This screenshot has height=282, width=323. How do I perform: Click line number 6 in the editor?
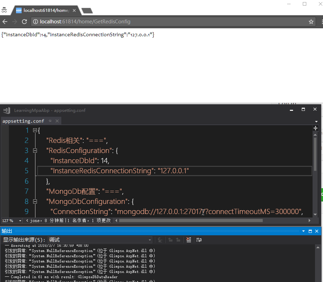pyautogui.click(x=26, y=181)
